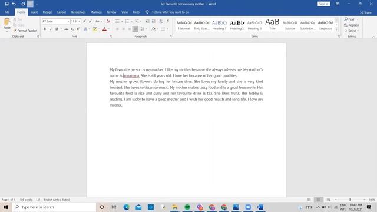Activate the Format Painter brush
The height and width of the screenshot is (212, 377).
point(25,31)
